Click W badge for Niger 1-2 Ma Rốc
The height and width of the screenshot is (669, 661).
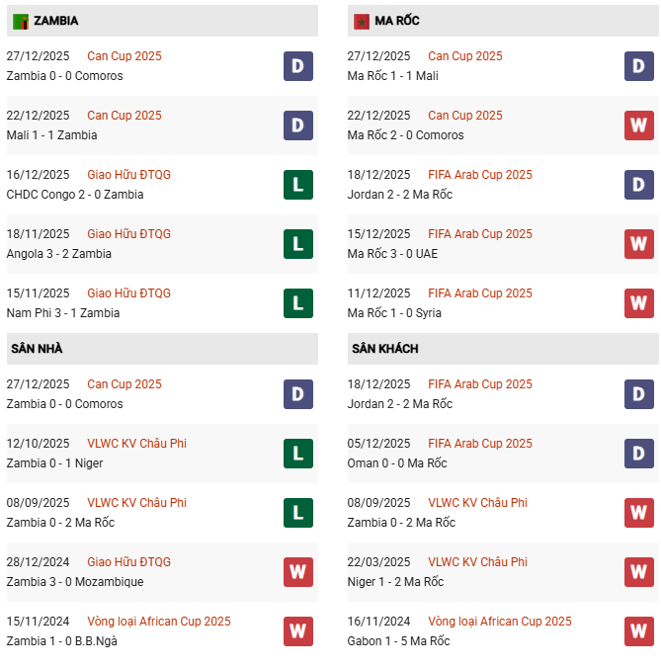(x=639, y=572)
